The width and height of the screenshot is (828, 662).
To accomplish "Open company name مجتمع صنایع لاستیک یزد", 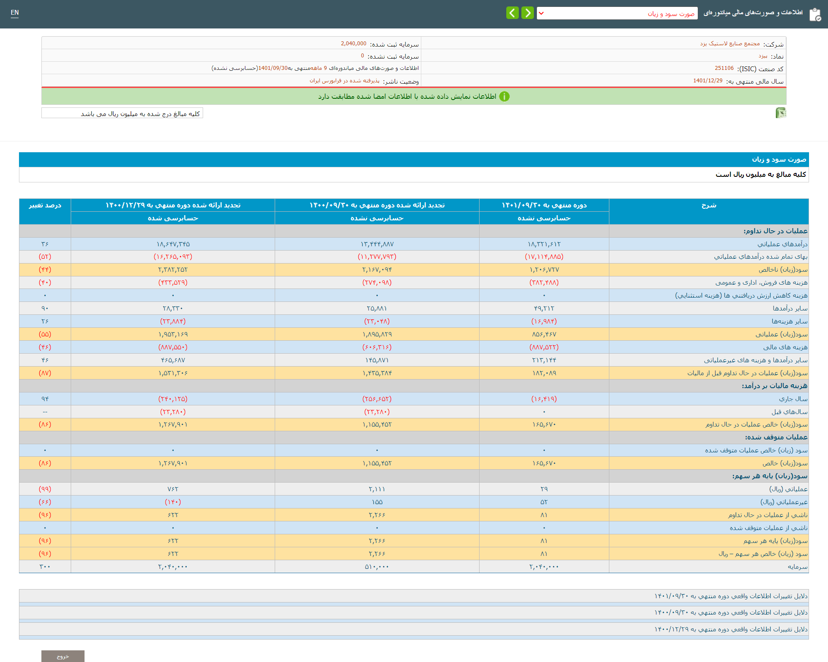I will click(x=730, y=44).
